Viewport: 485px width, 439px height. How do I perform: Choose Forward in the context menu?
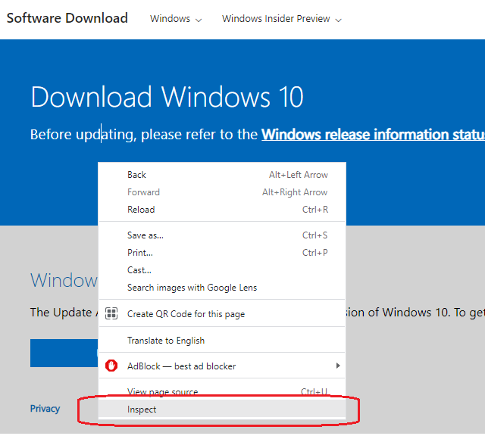[222, 192]
